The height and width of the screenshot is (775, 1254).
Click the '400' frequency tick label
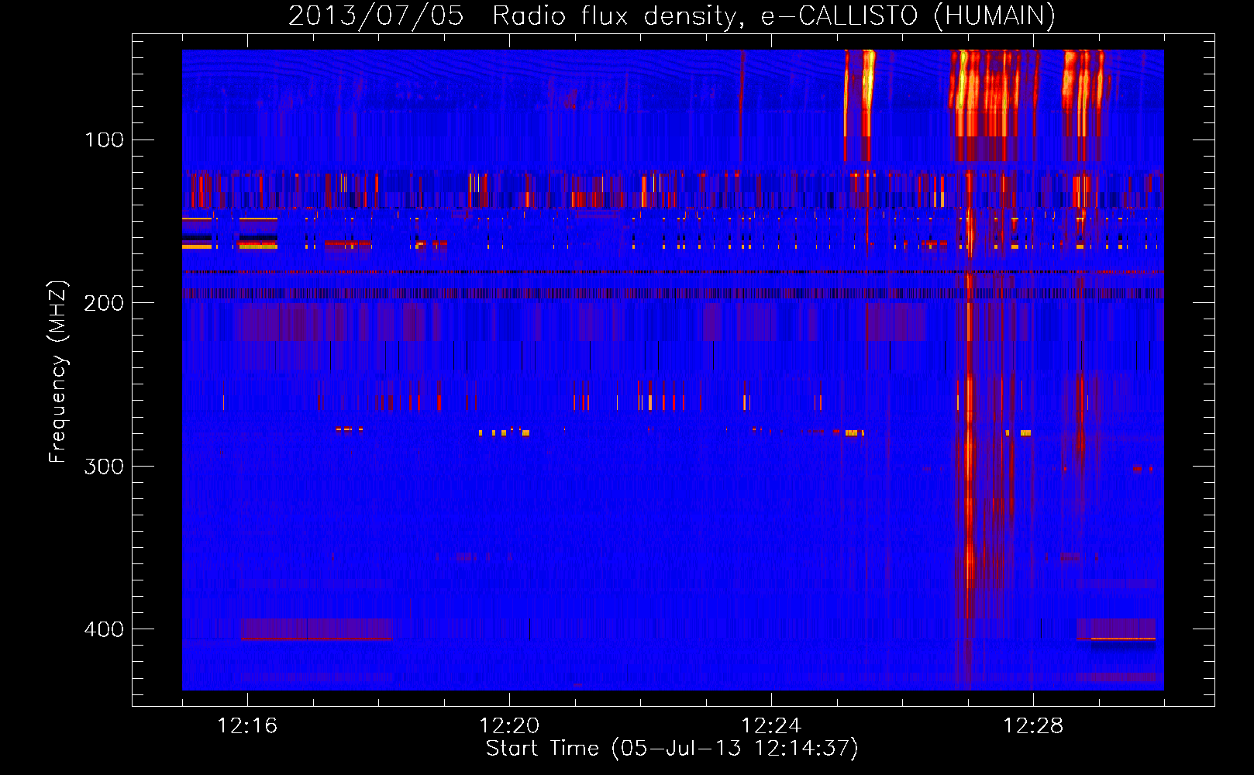[x=104, y=629]
